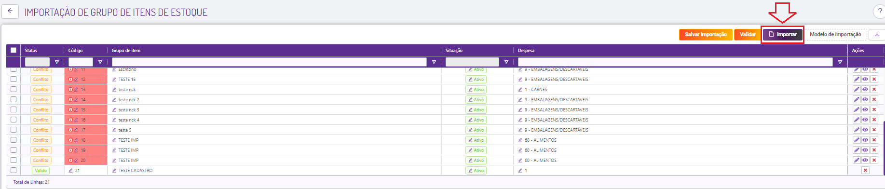This screenshot has width=885, height=189.
Task: Click the Válido status badge on row 21
Action: (x=41, y=171)
